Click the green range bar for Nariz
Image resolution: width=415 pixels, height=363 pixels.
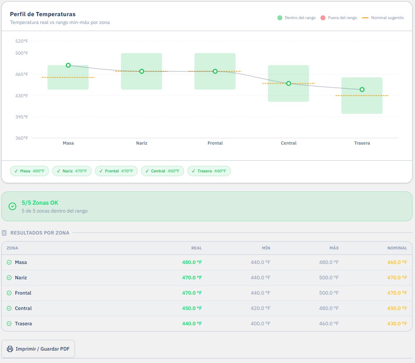142,71
